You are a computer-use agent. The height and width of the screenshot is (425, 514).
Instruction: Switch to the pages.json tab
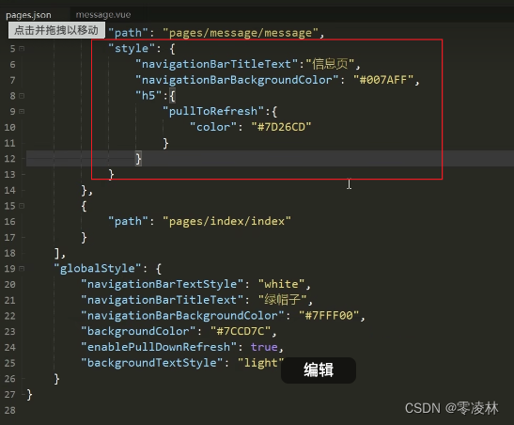tap(28, 15)
